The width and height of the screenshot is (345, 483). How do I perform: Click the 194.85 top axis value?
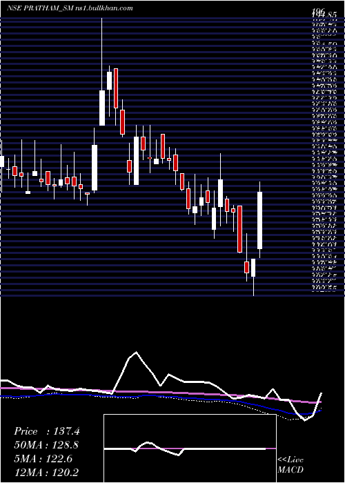tap(323, 14)
